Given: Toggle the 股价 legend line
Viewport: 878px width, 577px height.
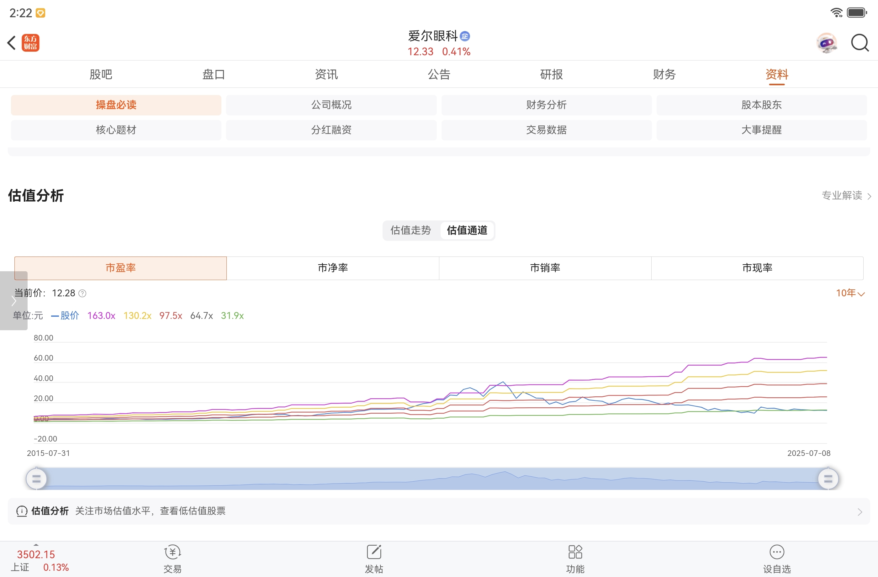Looking at the screenshot, I should click(x=65, y=316).
